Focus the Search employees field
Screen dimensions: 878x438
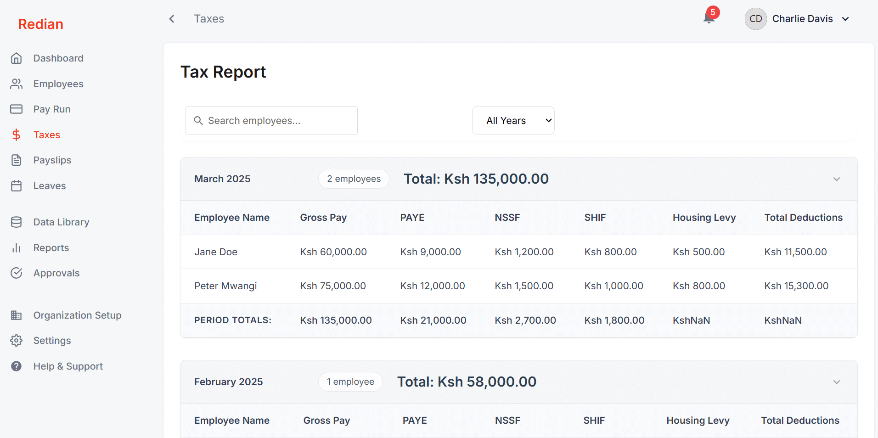point(271,121)
